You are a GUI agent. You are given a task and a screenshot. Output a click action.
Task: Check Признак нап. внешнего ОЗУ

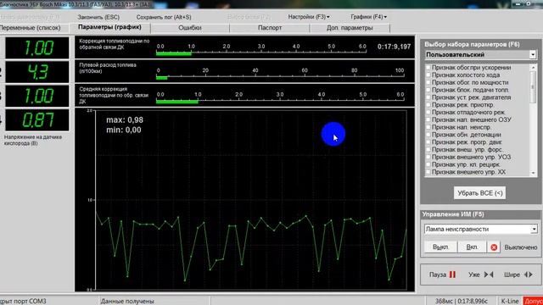tap(428, 119)
